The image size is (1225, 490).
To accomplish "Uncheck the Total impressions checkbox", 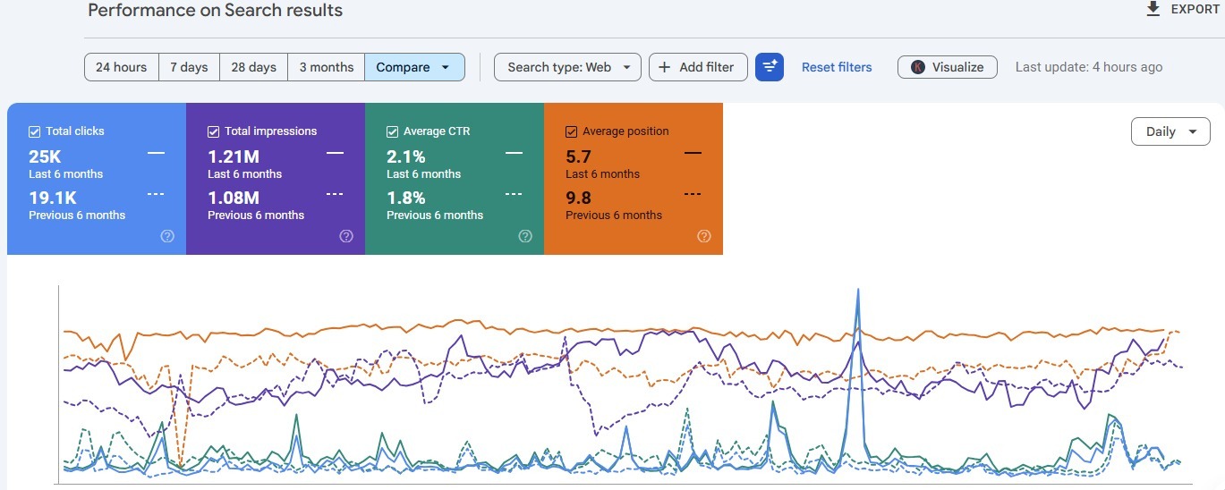I will 214,131.
